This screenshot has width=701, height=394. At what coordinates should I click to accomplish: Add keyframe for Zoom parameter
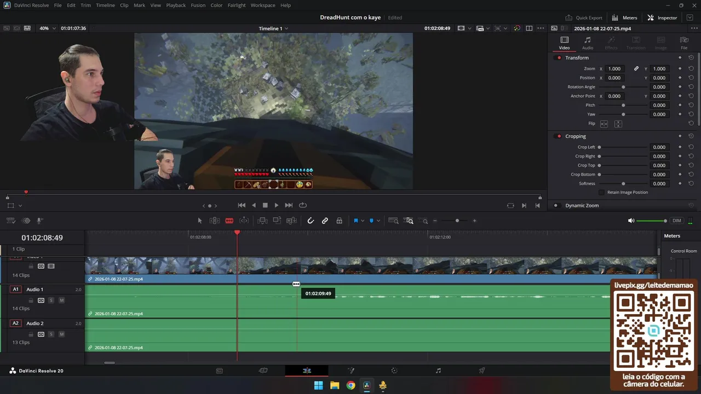tap(680, 68)
